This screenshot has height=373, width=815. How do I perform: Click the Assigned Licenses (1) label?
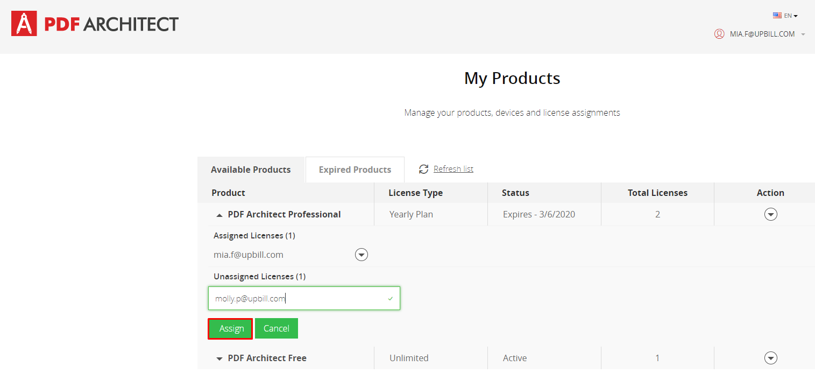pyautogui.click(x=254, y=235)
